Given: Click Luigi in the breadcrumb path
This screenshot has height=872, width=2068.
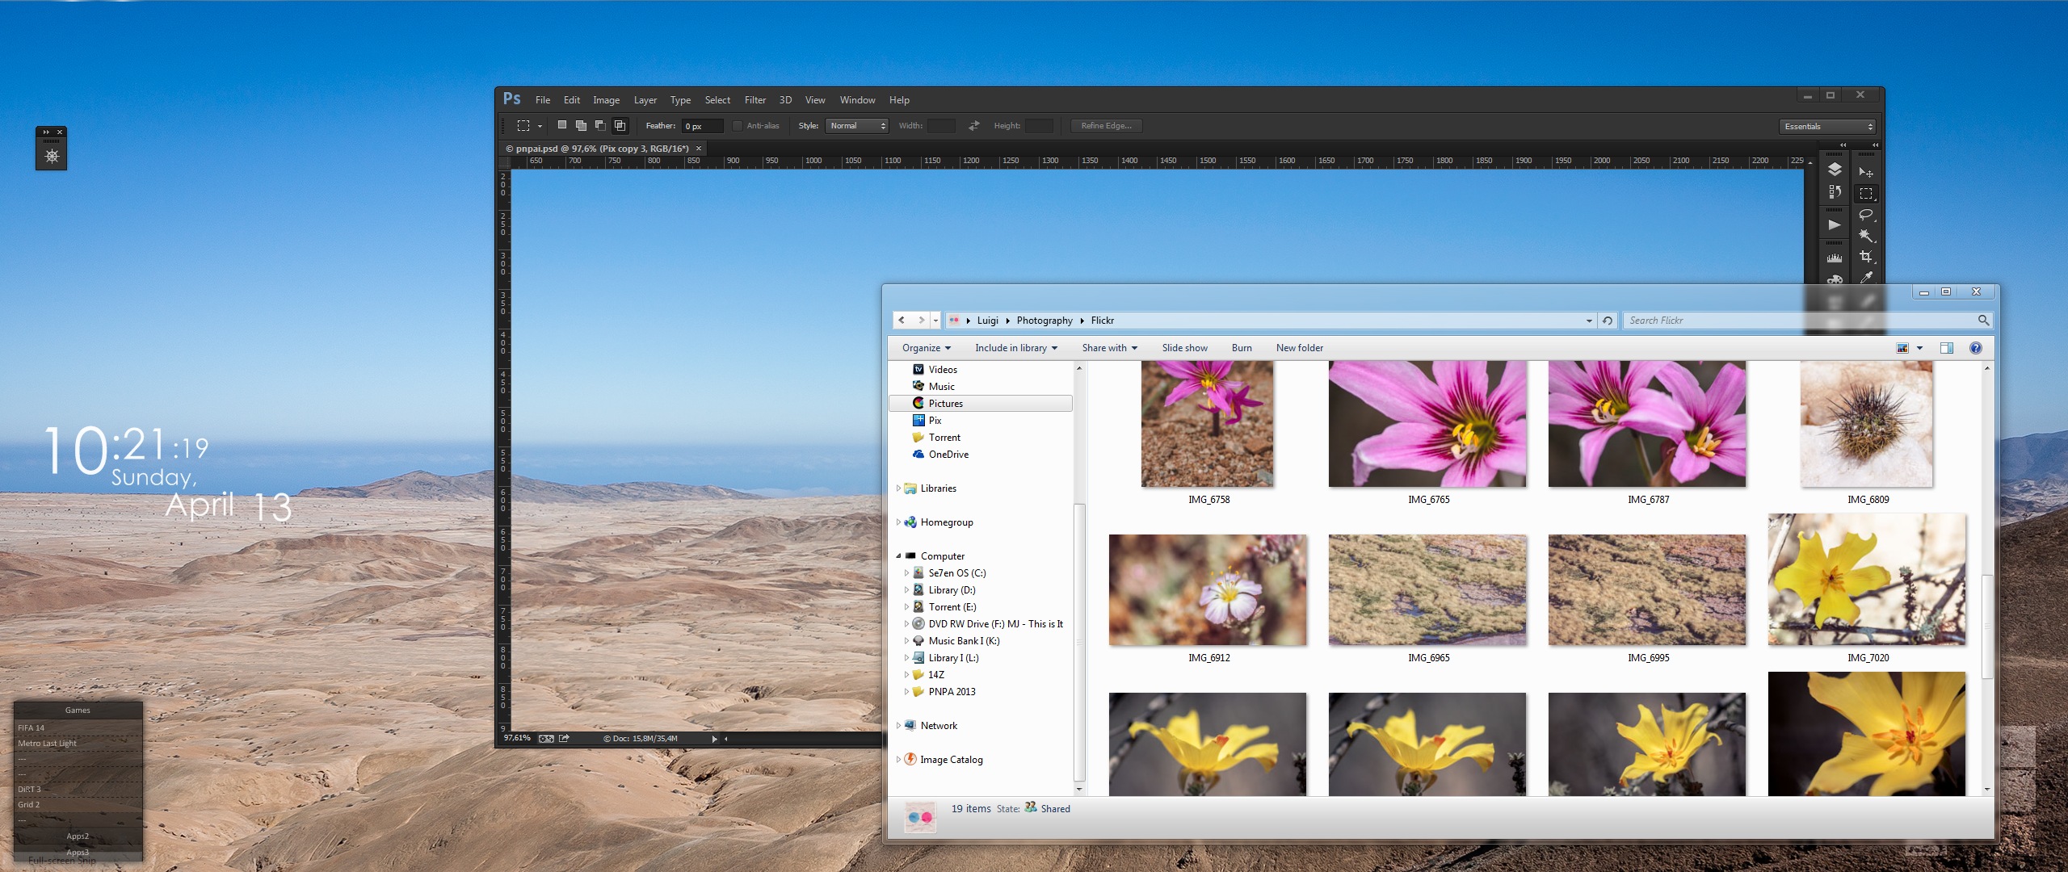Looking at the screenshot, I should [x=987, y=321].
